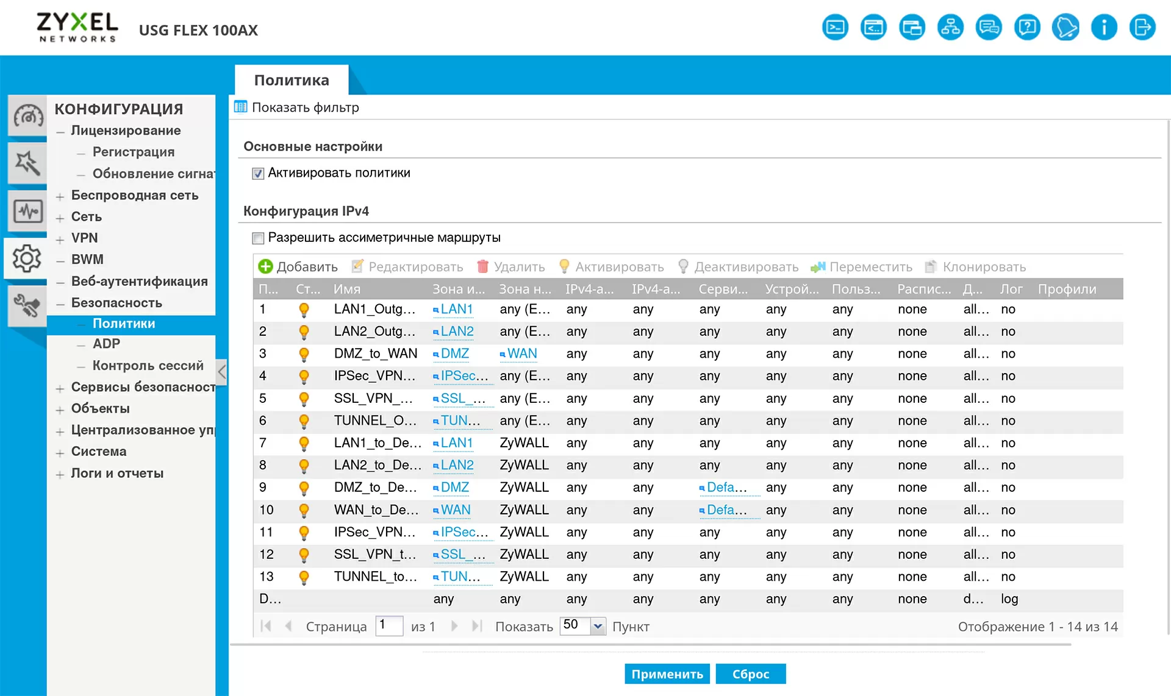Click the first page navigation arrow
This screenshot has width=1171, height=696.
coord(266,626)
